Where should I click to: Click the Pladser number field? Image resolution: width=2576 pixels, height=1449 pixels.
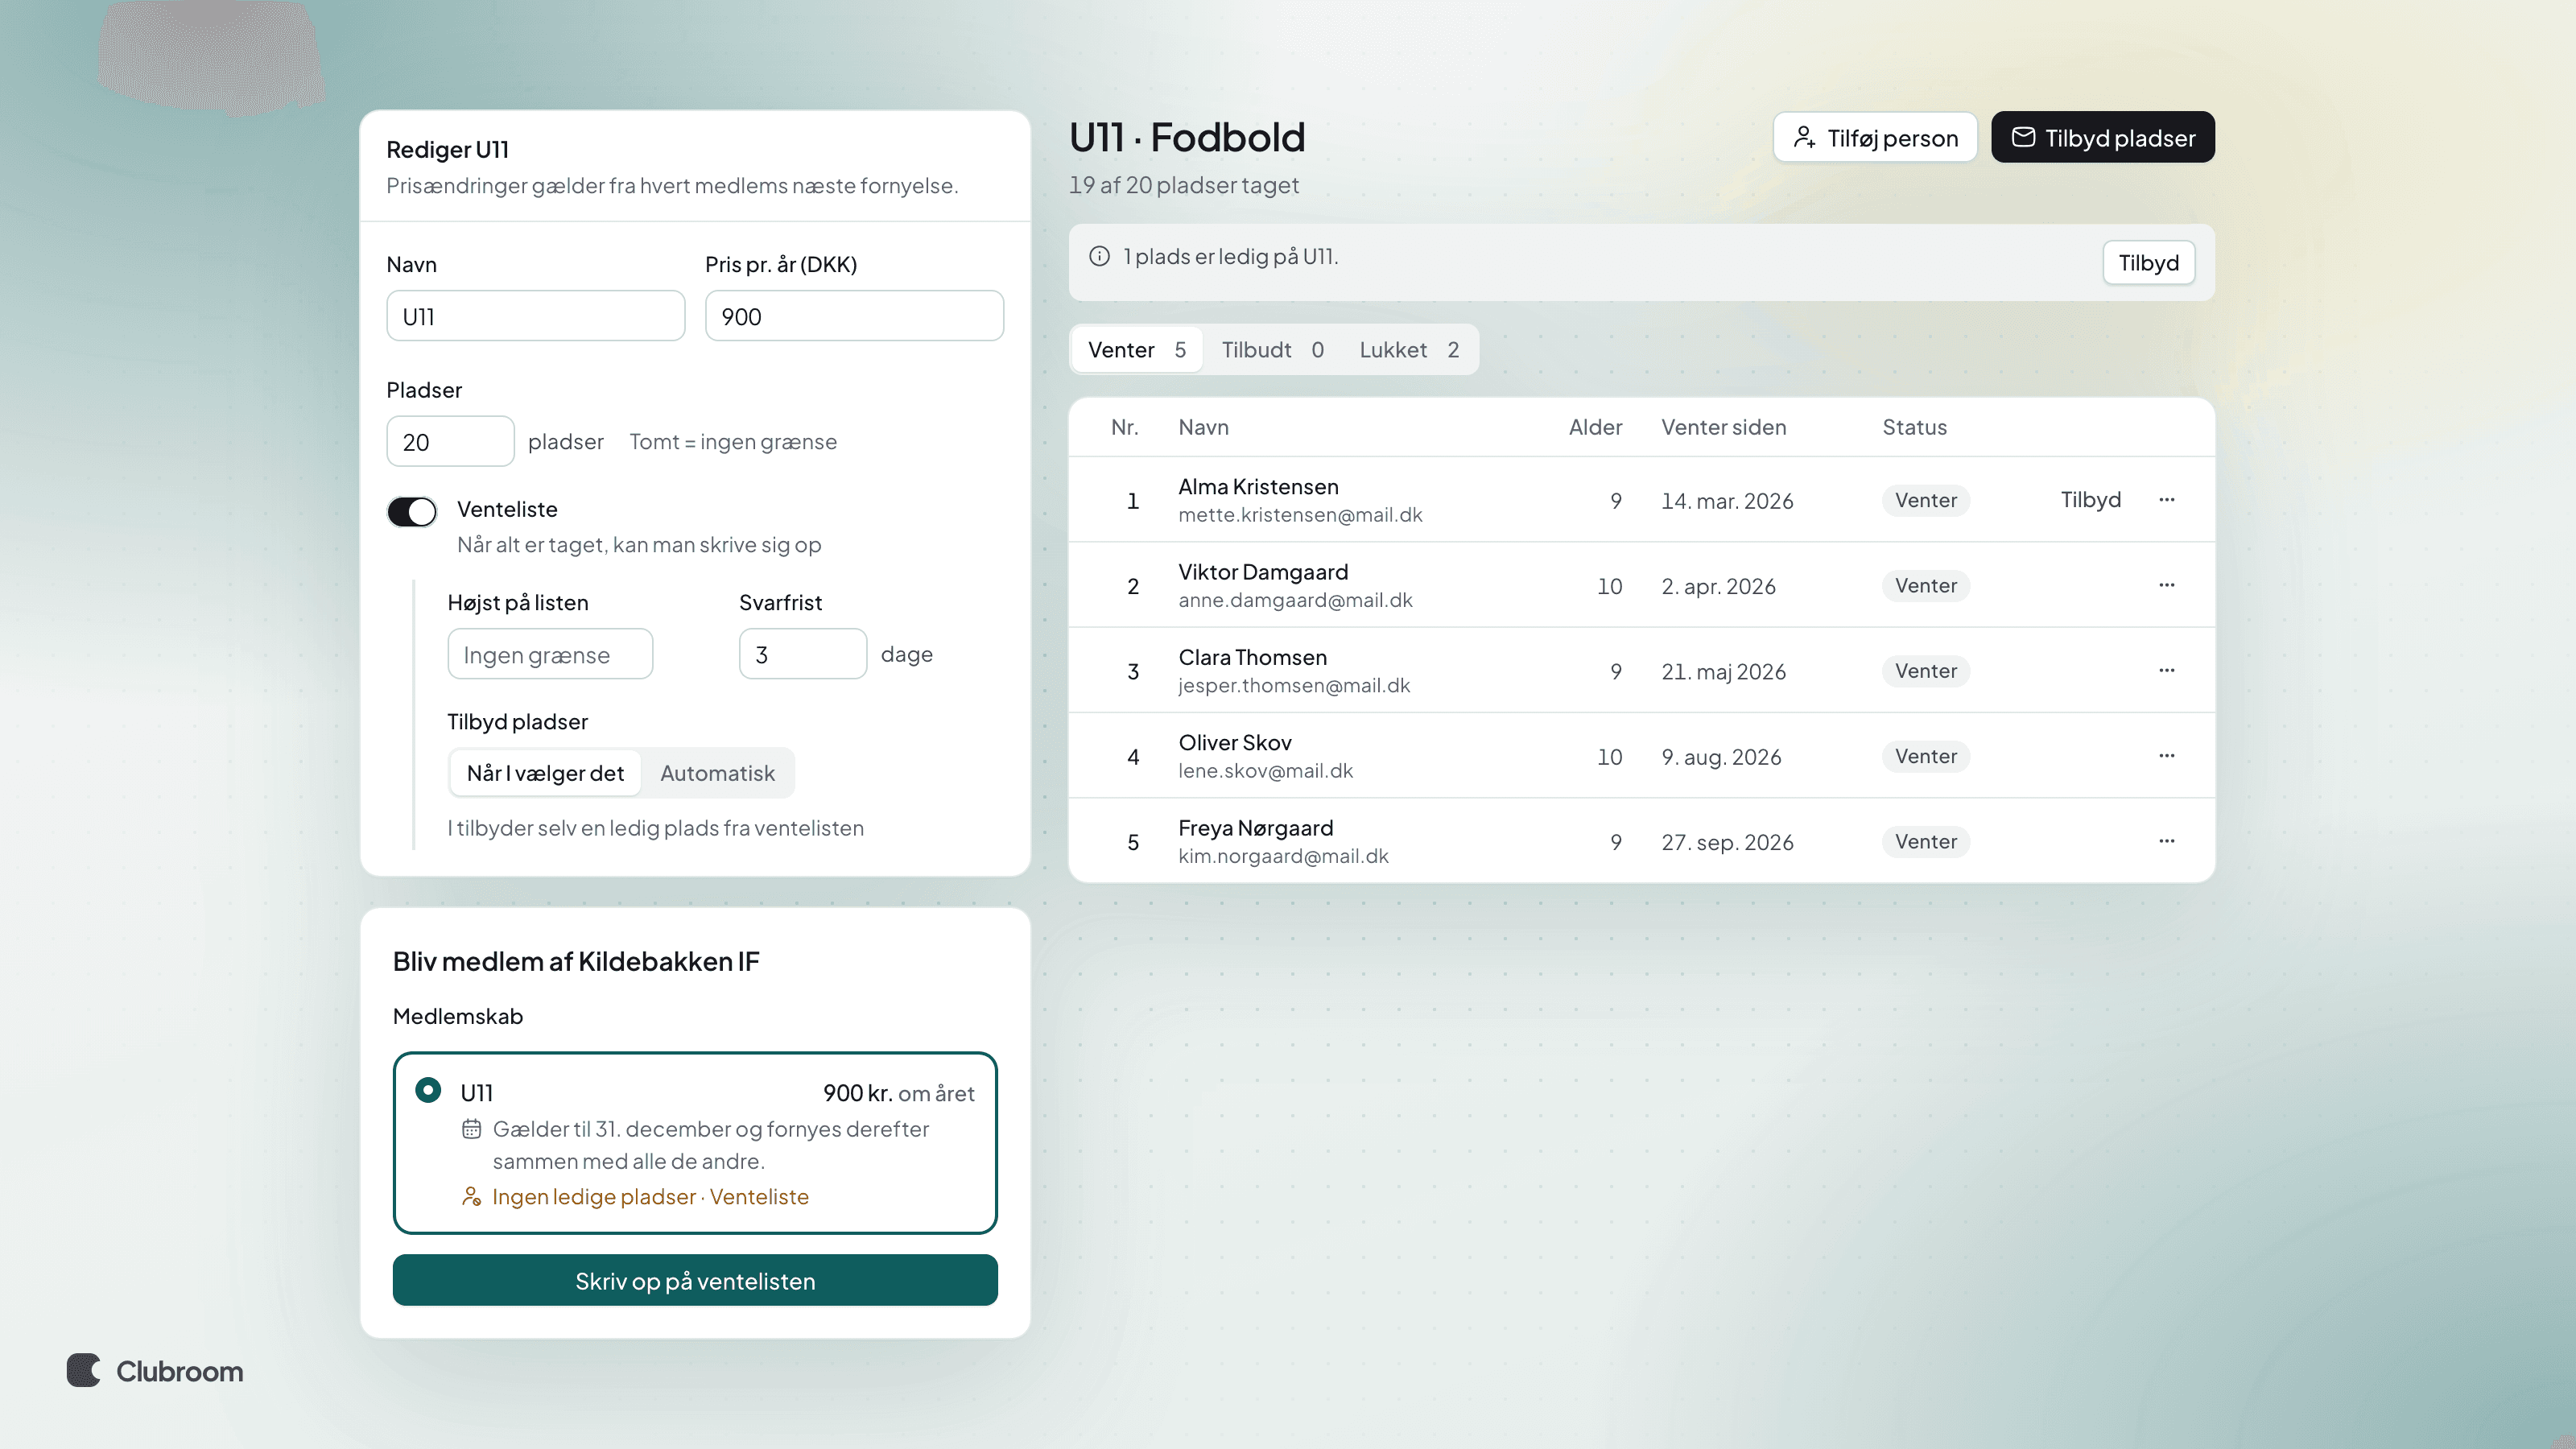[450, 441]
